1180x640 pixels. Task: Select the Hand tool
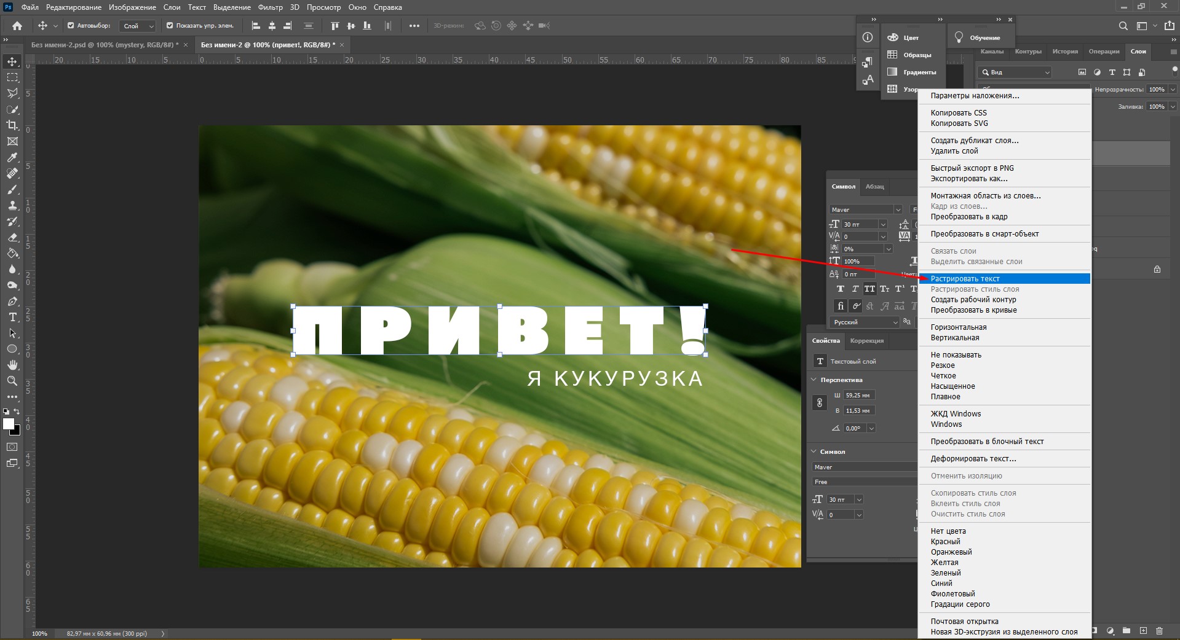pyautogui.click(x=12, y=365)
